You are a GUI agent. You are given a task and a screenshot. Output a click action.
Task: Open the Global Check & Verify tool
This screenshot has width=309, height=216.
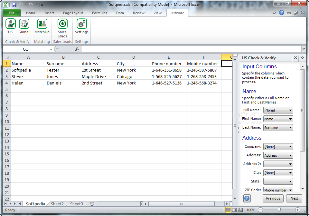coord(24,26)
